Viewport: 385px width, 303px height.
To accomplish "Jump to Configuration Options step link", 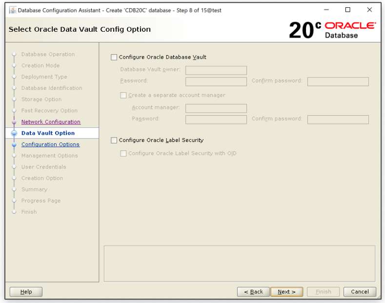I will pyautogui.click(x=50, y=144).
